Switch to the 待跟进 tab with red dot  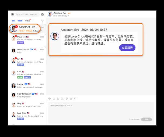pyautogui.click(x=27, y=21)
